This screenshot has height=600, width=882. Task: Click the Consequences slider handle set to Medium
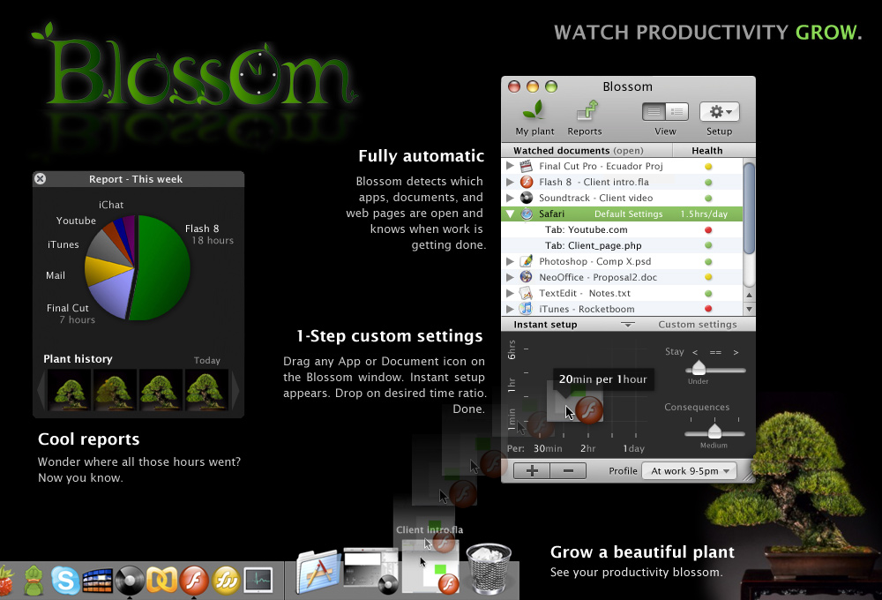(x=714, y=431)
